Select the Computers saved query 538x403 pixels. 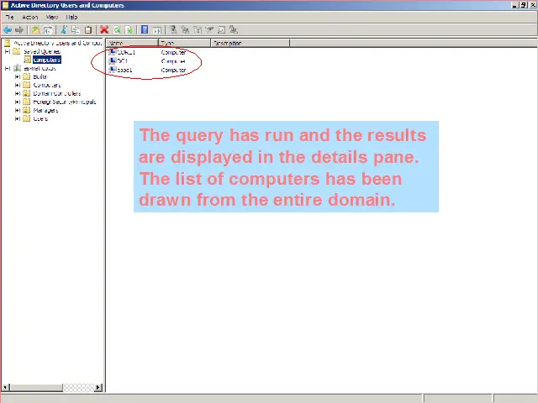[46, 60]
